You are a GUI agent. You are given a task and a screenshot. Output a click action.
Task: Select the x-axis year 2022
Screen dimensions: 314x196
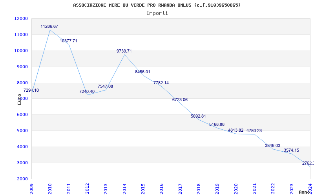click(x=273, y=189)
